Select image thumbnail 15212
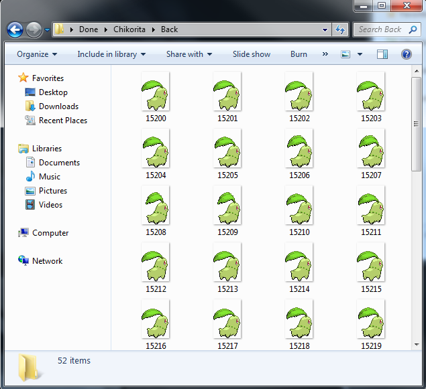The width and height of the screenshot is (426, 389). click(x=156, y=262)
